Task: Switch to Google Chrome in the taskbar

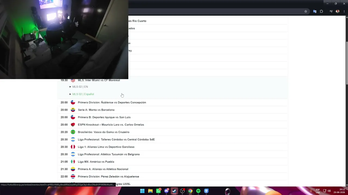Action: tap(190, 191)
